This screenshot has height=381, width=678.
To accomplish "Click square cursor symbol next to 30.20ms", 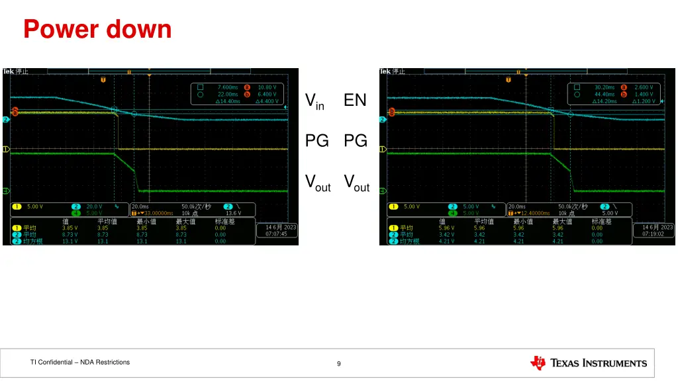I will click(577, 87).
